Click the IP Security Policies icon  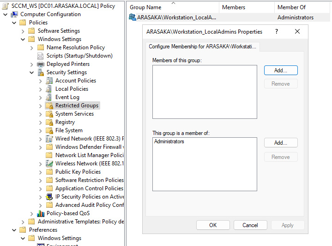(x=49, y=197)
